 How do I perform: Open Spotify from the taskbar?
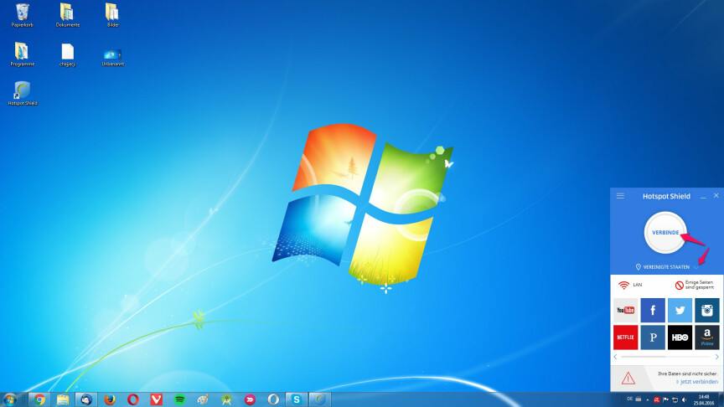pyautogui.click(x=179, y=399)
